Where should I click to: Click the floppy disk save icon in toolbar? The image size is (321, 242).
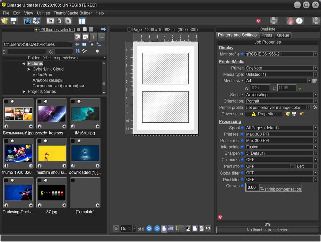click(x=13, y=21)
